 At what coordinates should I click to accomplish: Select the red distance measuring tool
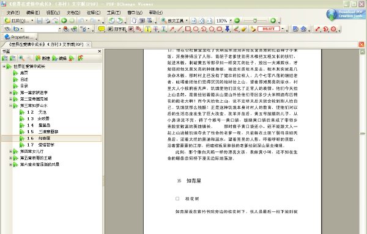(x=317, y=29)
